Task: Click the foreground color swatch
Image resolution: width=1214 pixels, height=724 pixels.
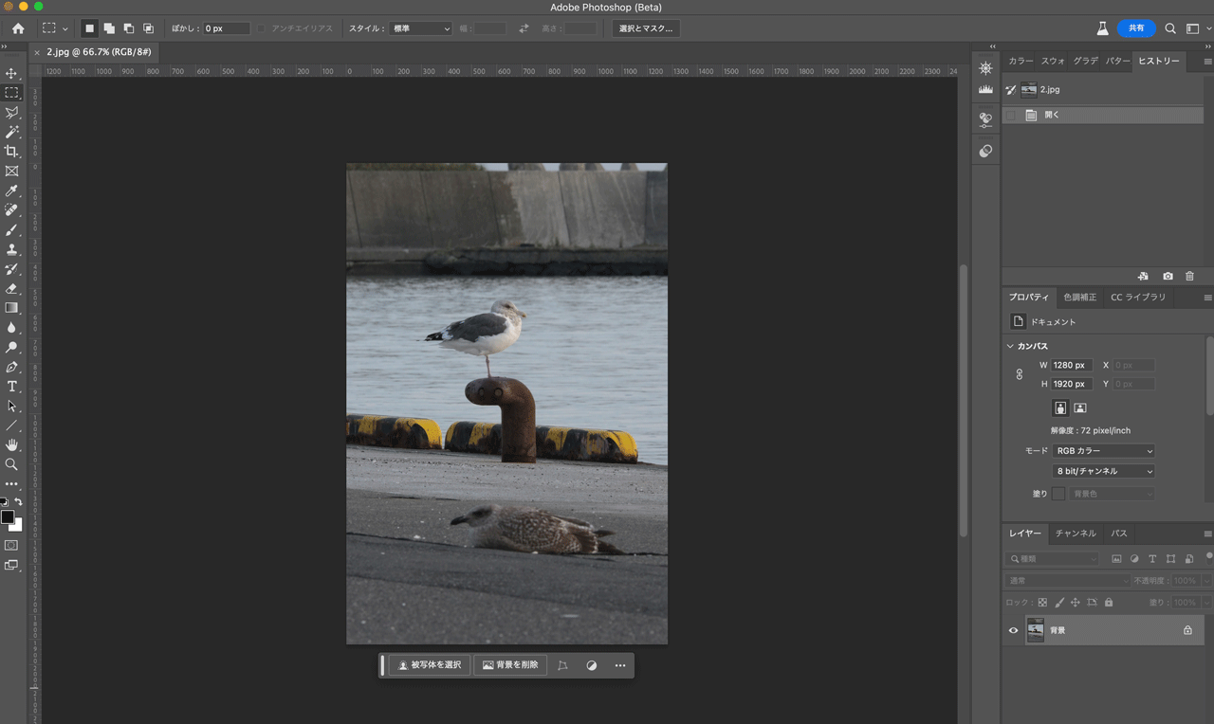Action: [x=8, y=516]
